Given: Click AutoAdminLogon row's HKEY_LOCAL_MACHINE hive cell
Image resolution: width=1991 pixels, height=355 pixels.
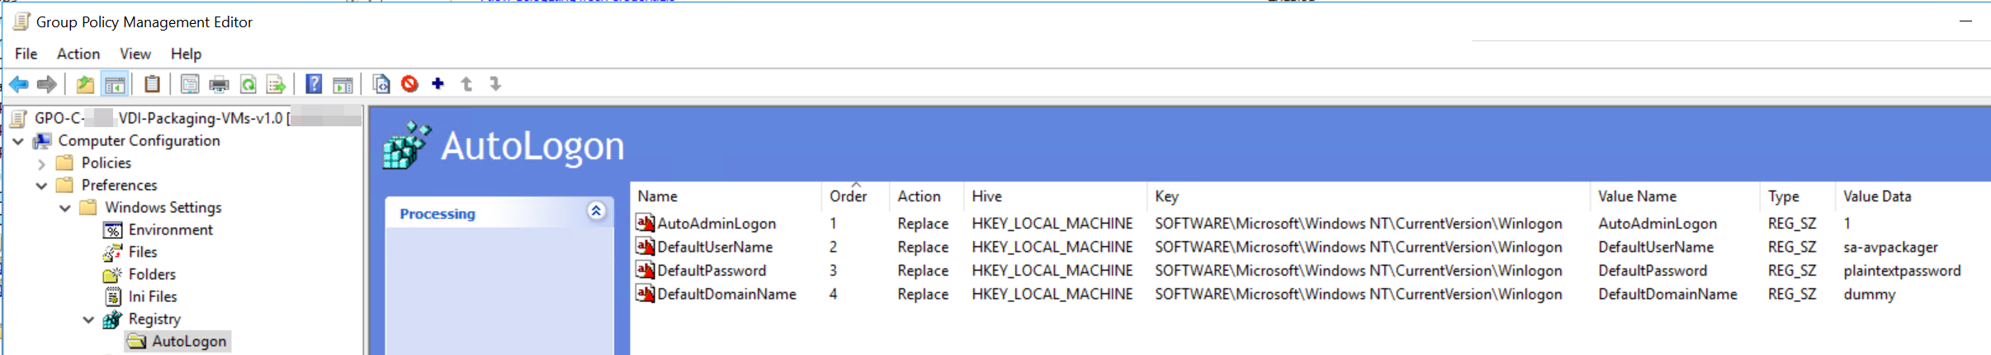Looking at the screenshot, I should pyautogui.click(x=1052, y=224).
